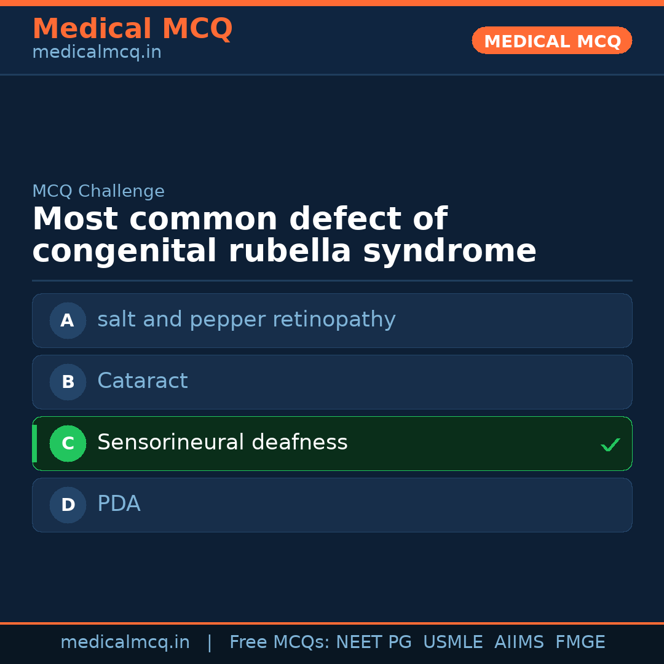664x664 pixels.
Task: Click the orange MEDICAL MCQ badge
Action: [x=551, y=41]
